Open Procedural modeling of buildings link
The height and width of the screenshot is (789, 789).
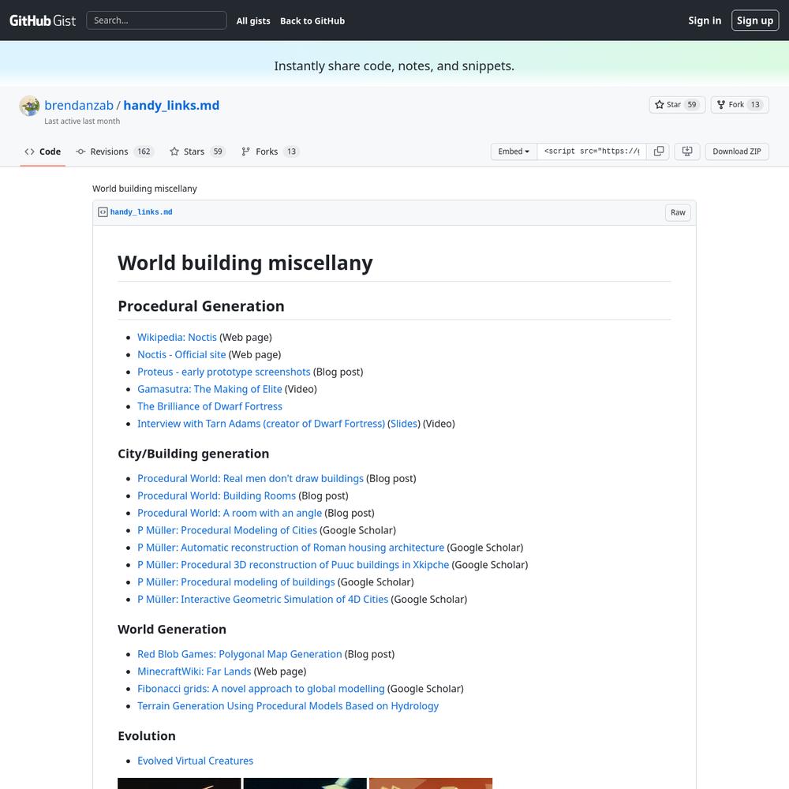coord(236,582)
